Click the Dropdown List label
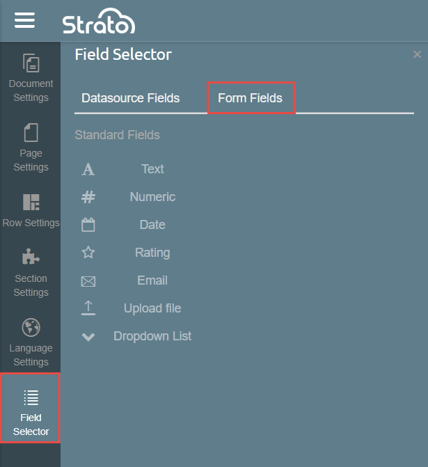The image size is (428, 467). (152, 336)
